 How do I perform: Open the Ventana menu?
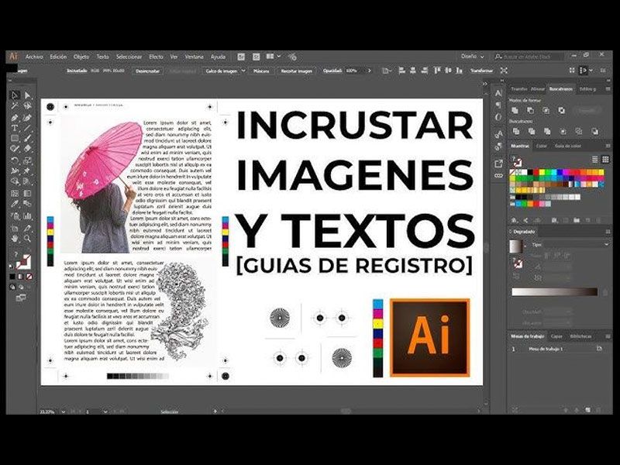pyautogui.click(x=195, y=57)
